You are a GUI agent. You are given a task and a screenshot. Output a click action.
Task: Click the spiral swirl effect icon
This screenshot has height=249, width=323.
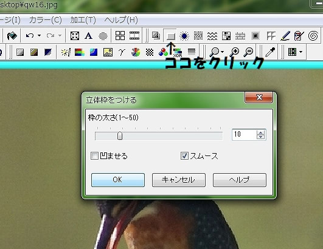click(313, 36)
